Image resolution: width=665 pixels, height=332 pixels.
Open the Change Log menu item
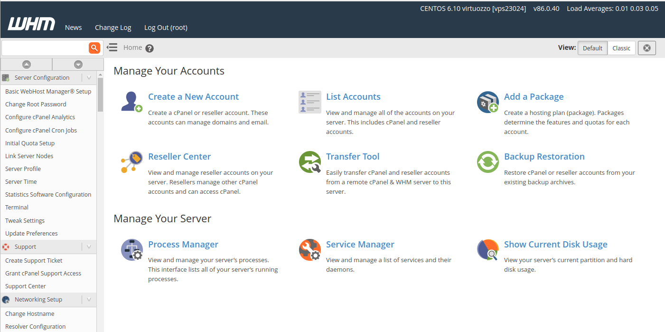coord(113,28)
